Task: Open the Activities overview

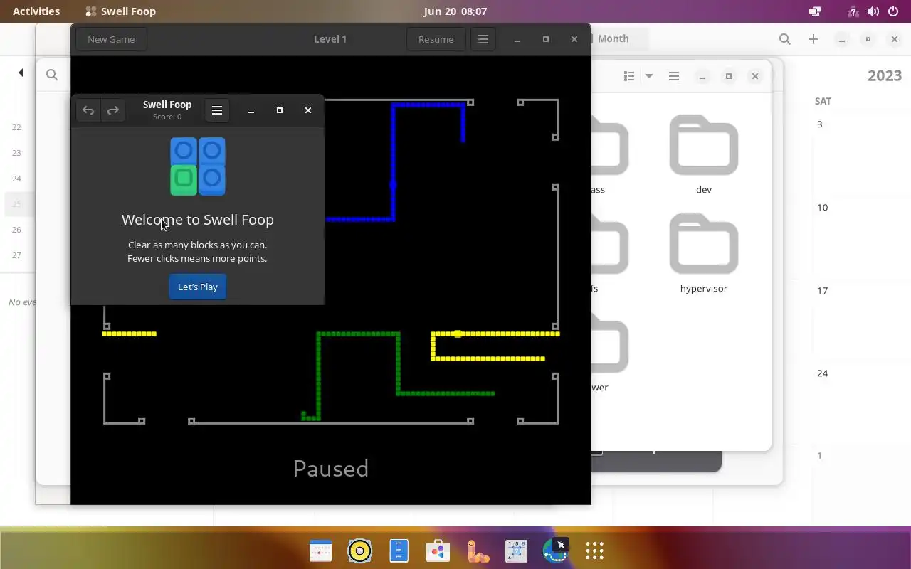Action: coord(36,11)
